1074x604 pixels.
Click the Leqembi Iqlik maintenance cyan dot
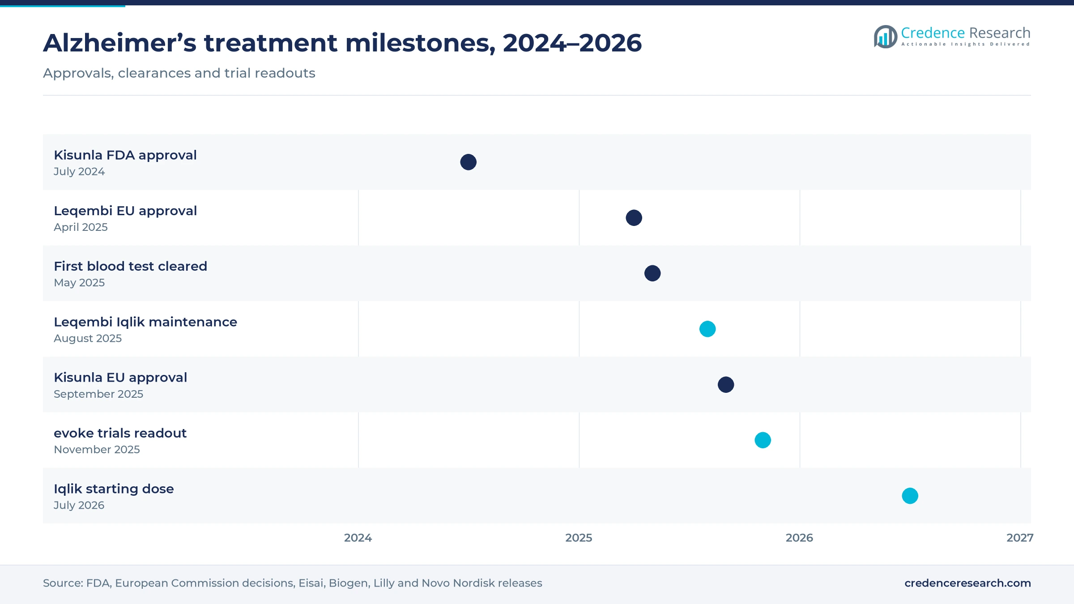(707, 329)
